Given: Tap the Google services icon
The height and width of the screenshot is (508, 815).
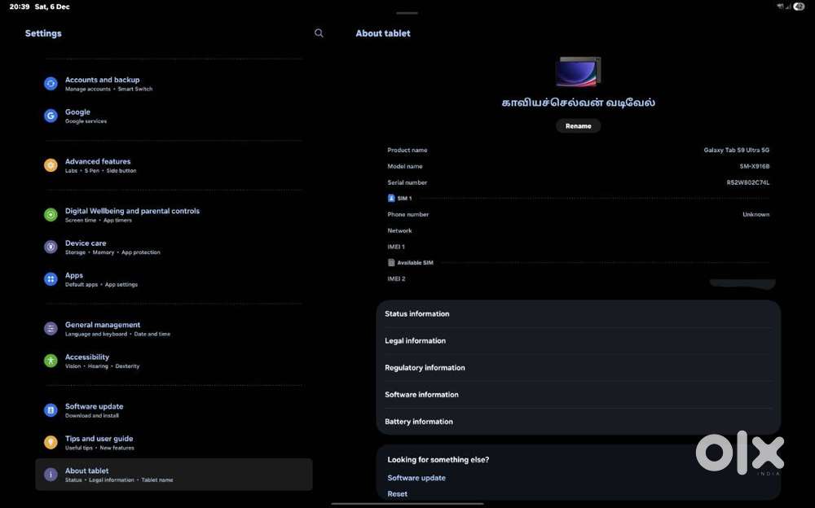Looking at the screenshot, I should [x=51, y=116].
